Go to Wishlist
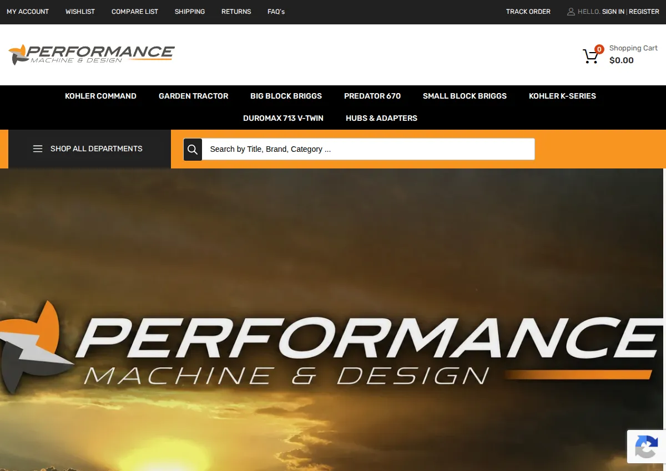Screen dimensions: 666x471 (x=80, y=12)
